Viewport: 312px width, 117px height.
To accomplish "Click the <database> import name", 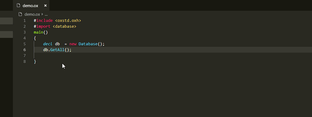I will (x=64, y=26).
